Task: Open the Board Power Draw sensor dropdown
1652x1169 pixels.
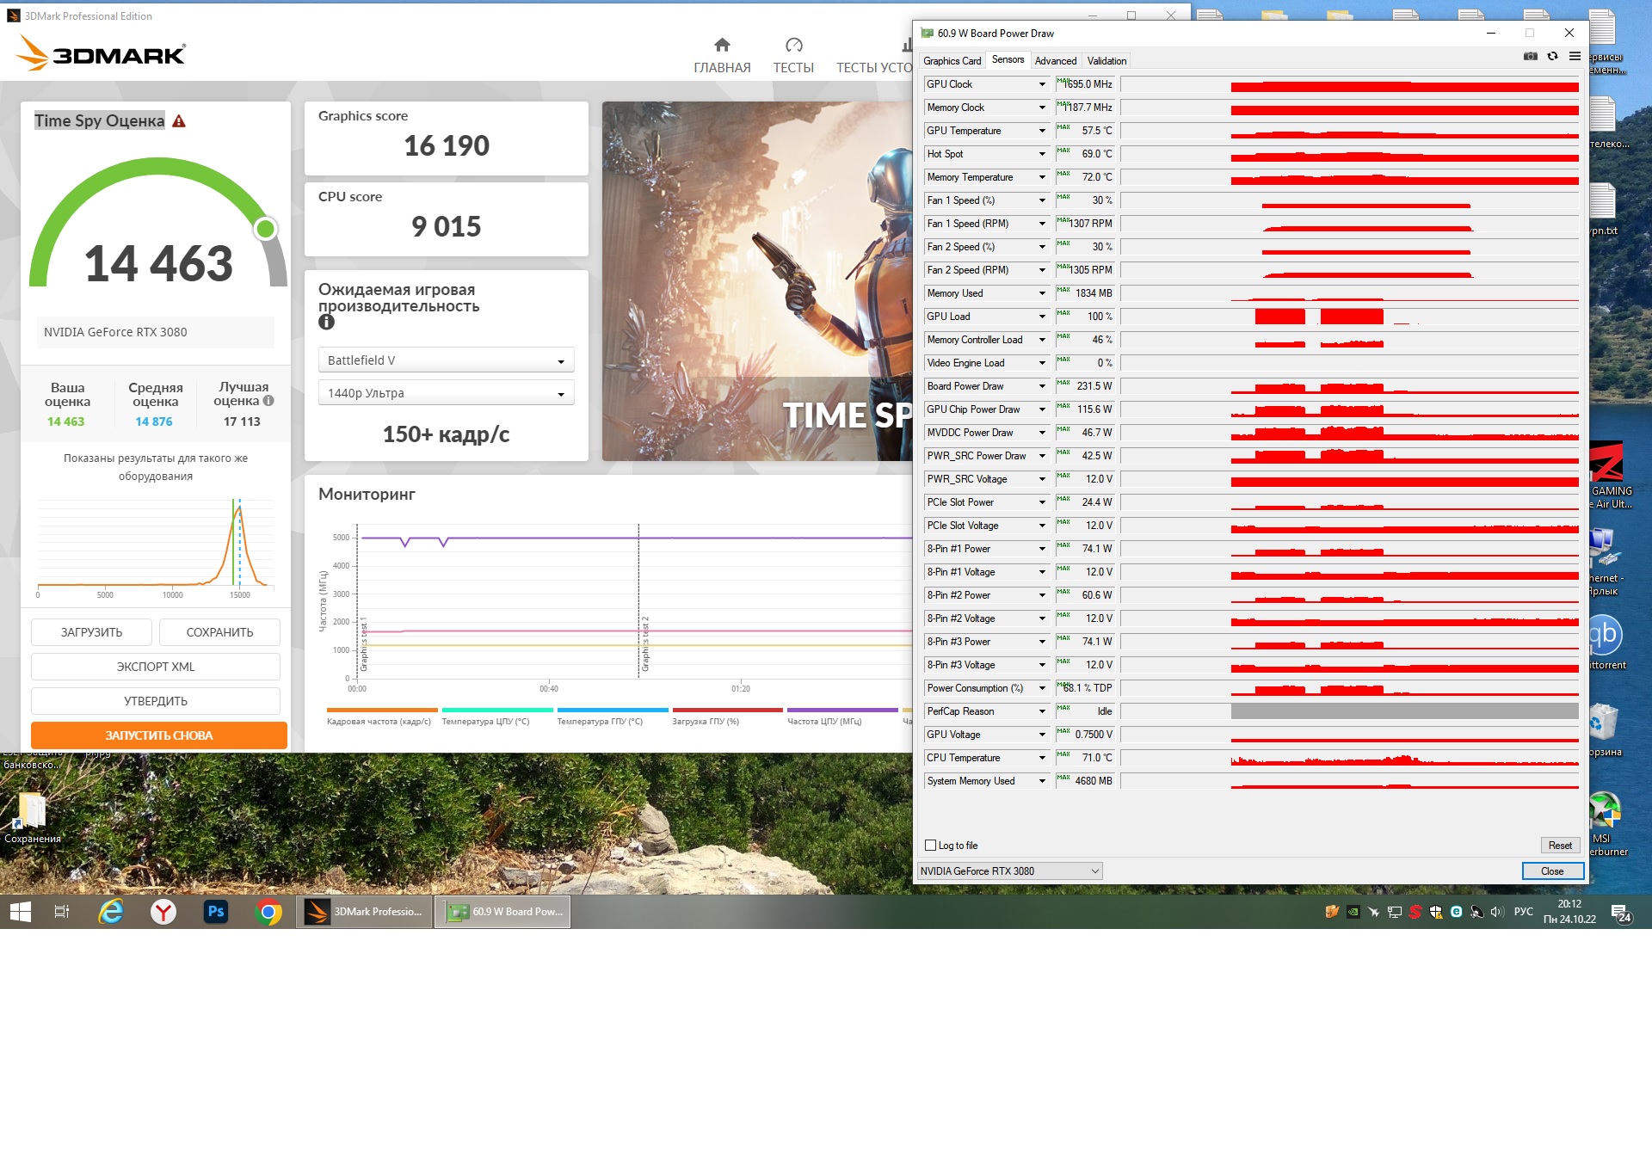Action: 1041,386
